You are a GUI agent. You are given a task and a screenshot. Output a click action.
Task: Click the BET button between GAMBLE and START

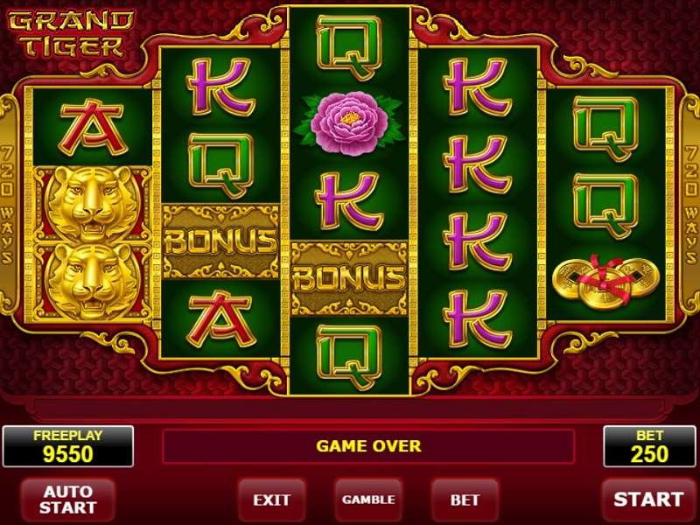click(465, 500)
